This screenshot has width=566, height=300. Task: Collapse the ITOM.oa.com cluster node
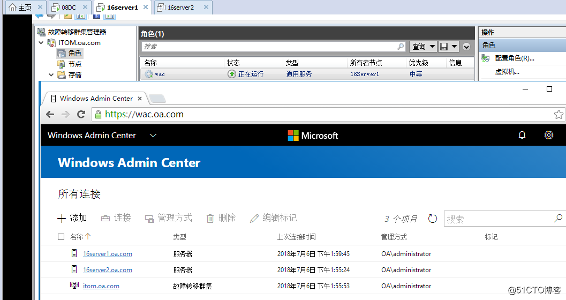[41, 43]
